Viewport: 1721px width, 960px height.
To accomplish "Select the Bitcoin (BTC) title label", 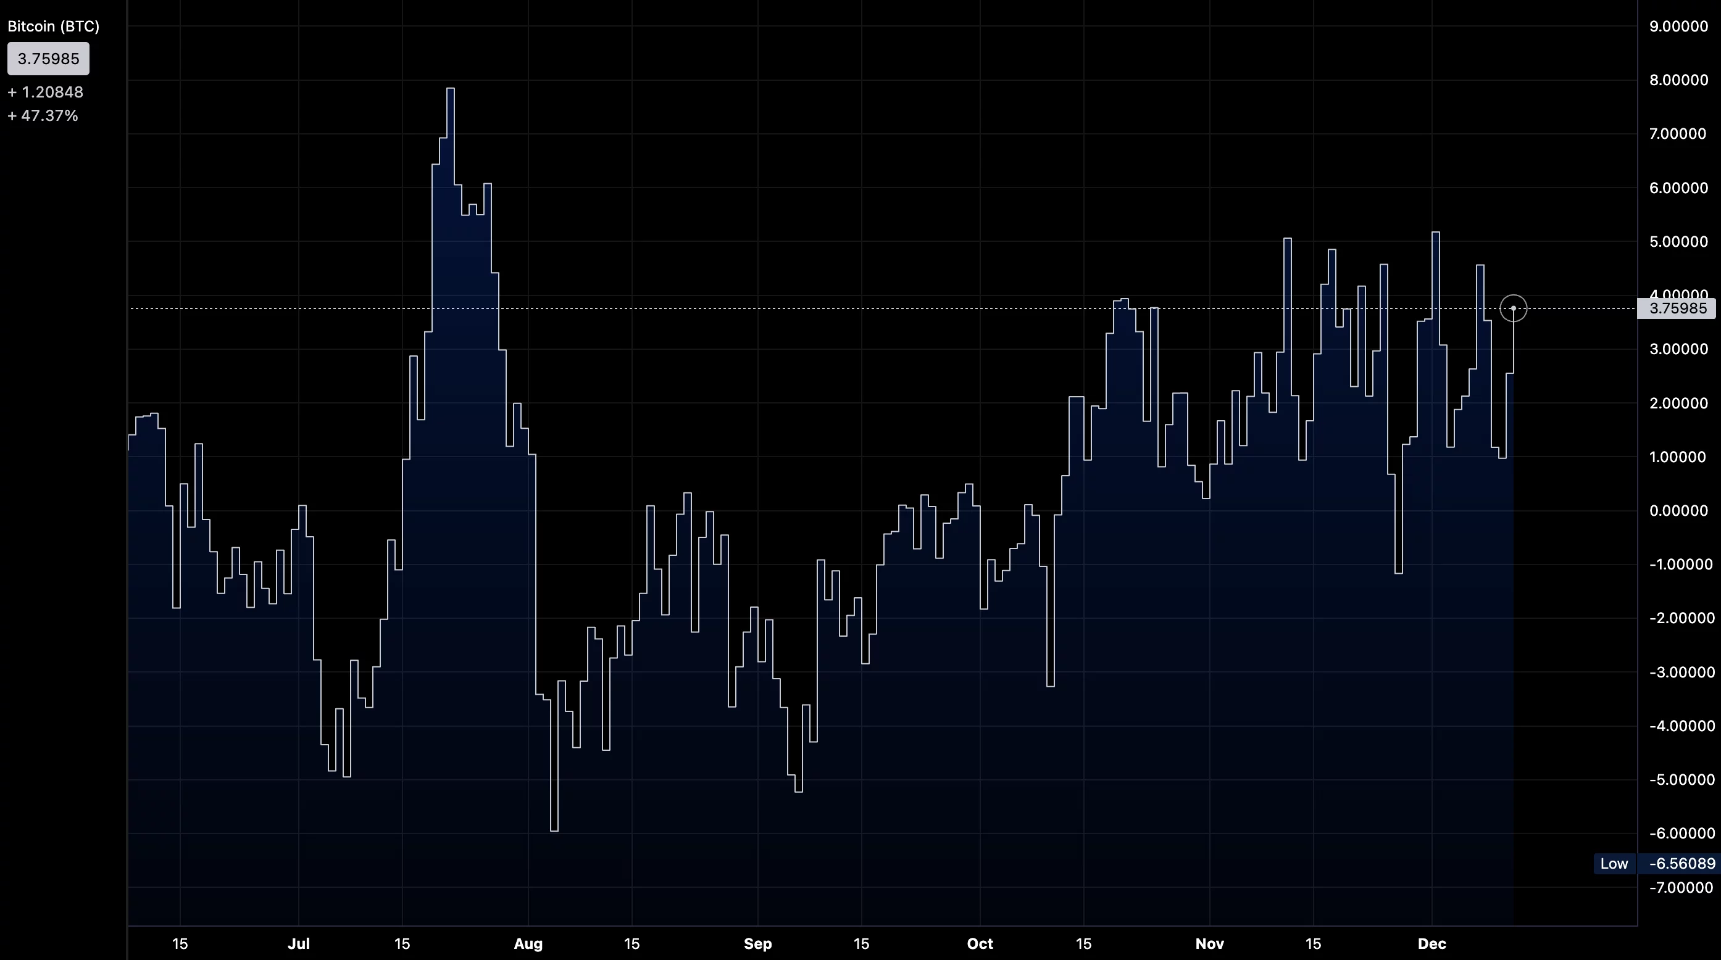I will (53, 26).
